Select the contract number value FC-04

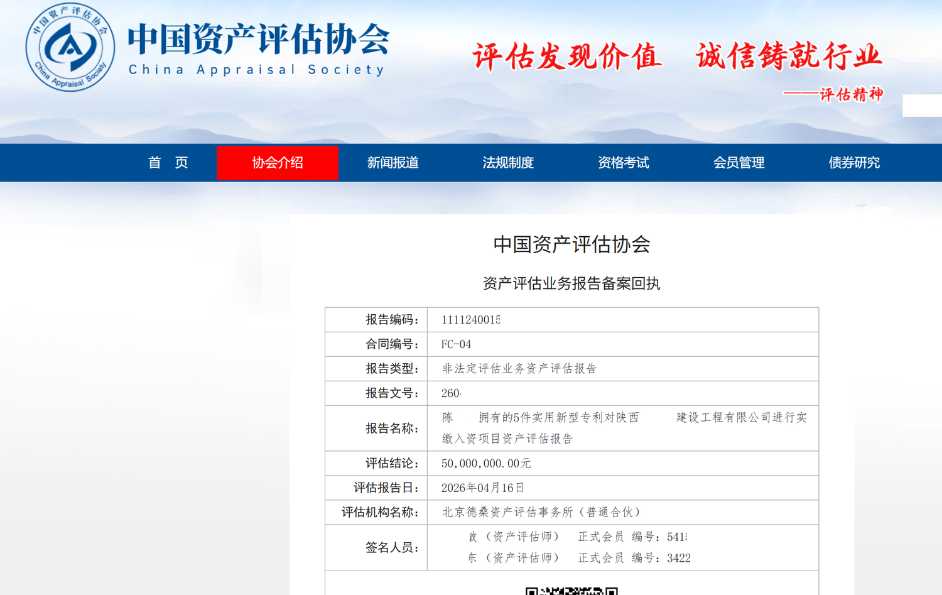[x=456, y=344]
